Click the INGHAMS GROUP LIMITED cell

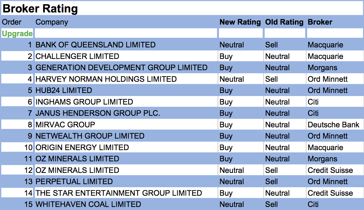tap(84, 102)
